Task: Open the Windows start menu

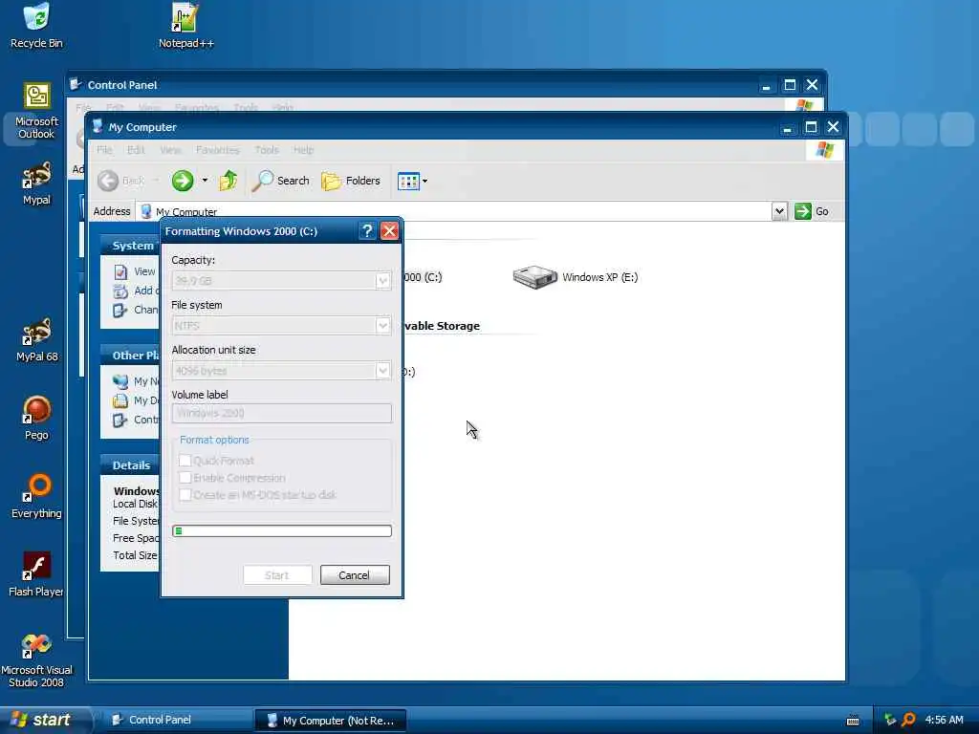Action: coord(44,720)
